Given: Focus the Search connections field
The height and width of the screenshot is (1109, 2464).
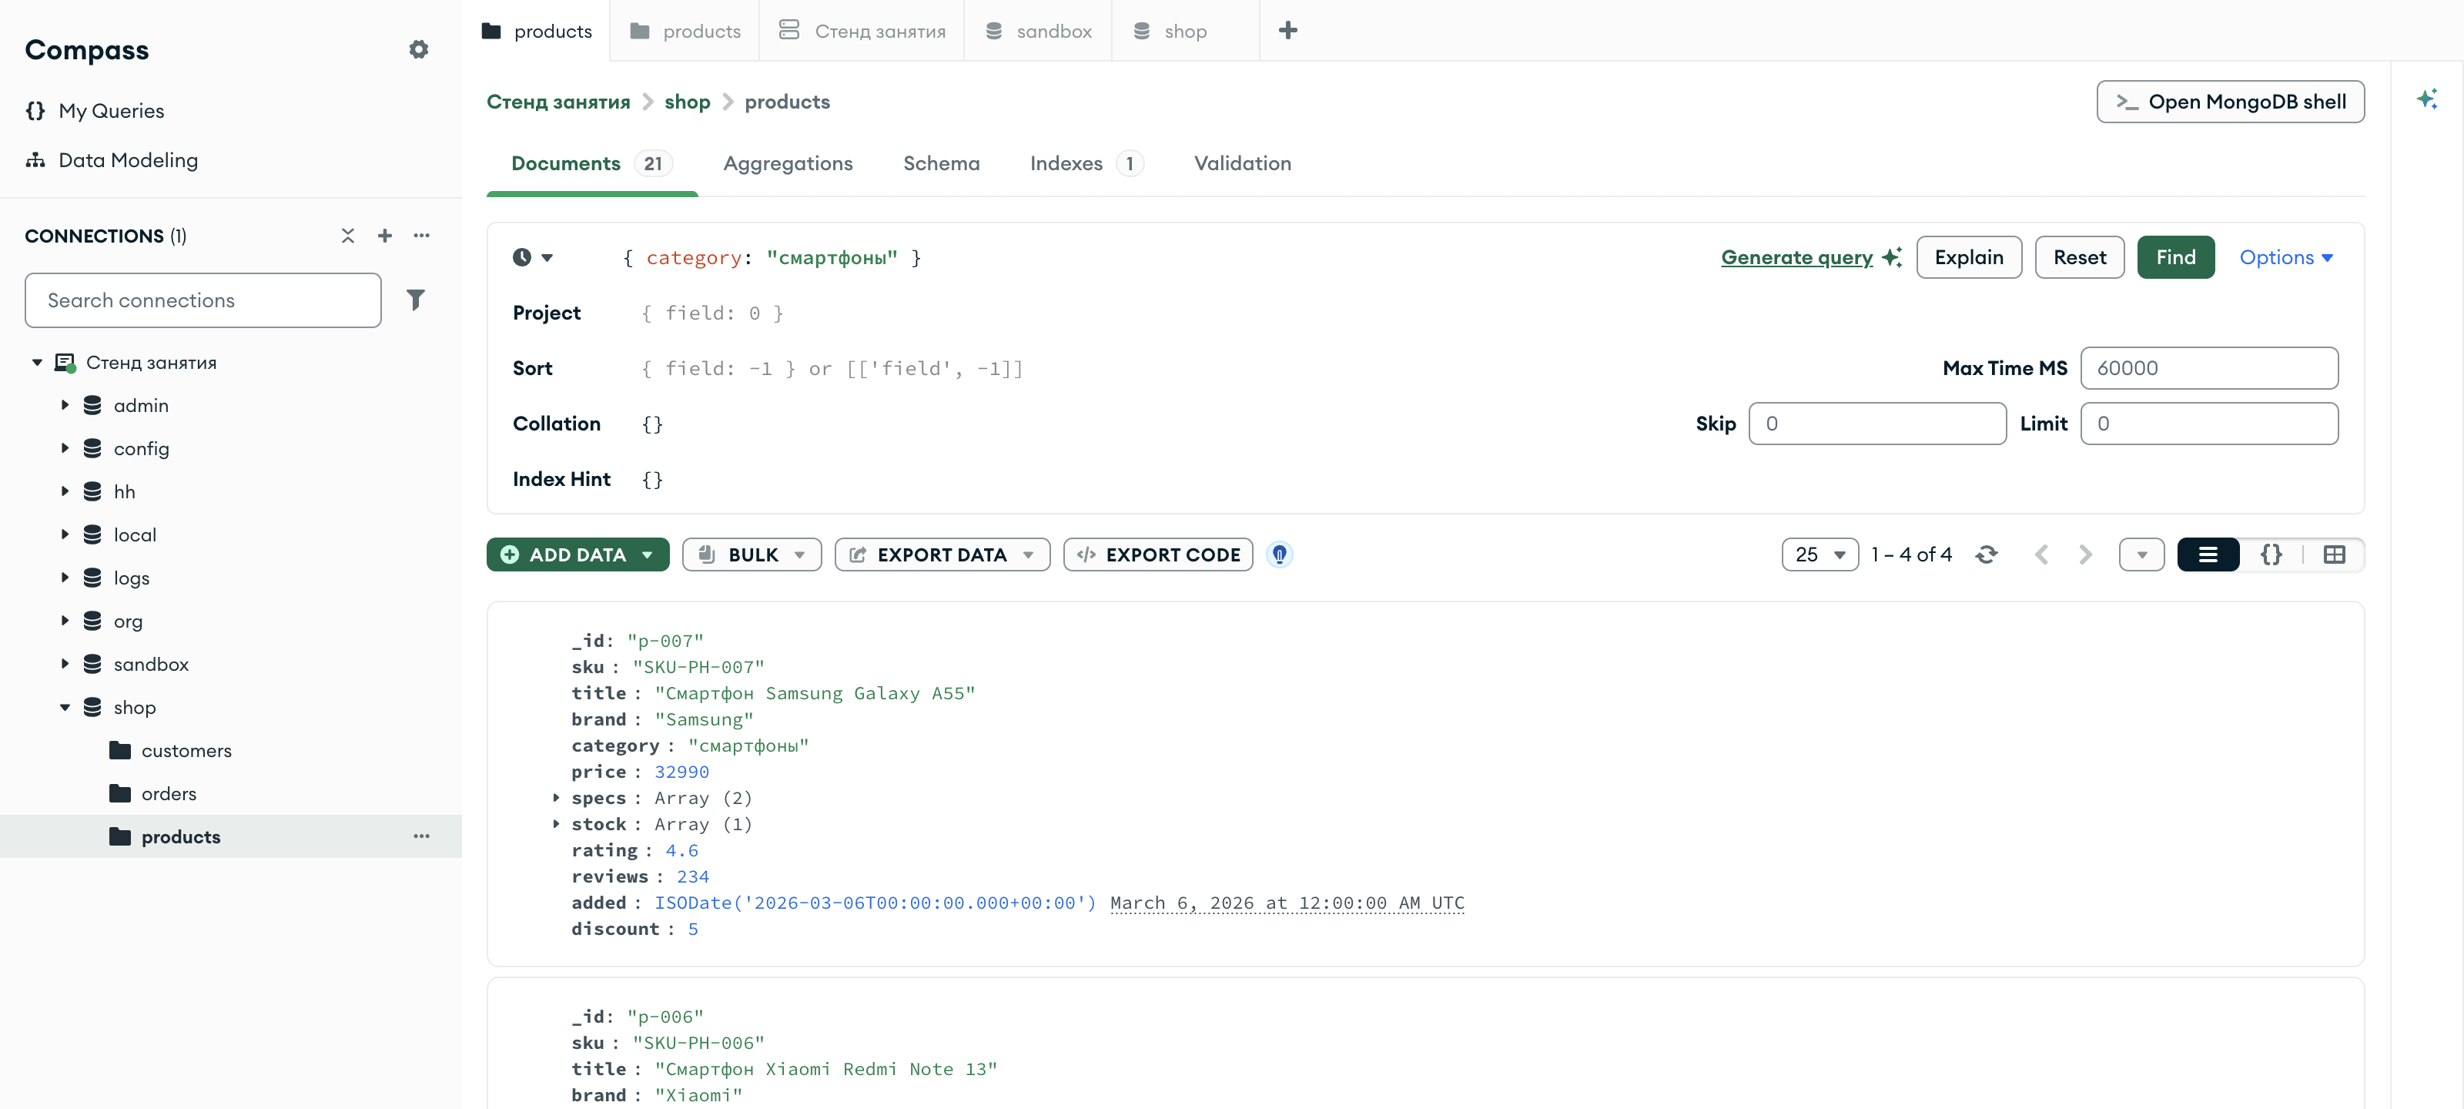Looking at the screenshot, I should (x=203, y=300).
